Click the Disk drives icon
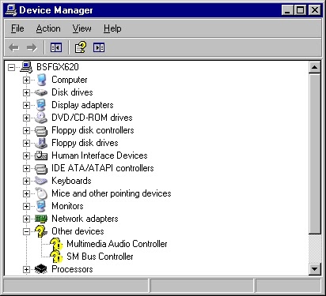 click(41, 92)
